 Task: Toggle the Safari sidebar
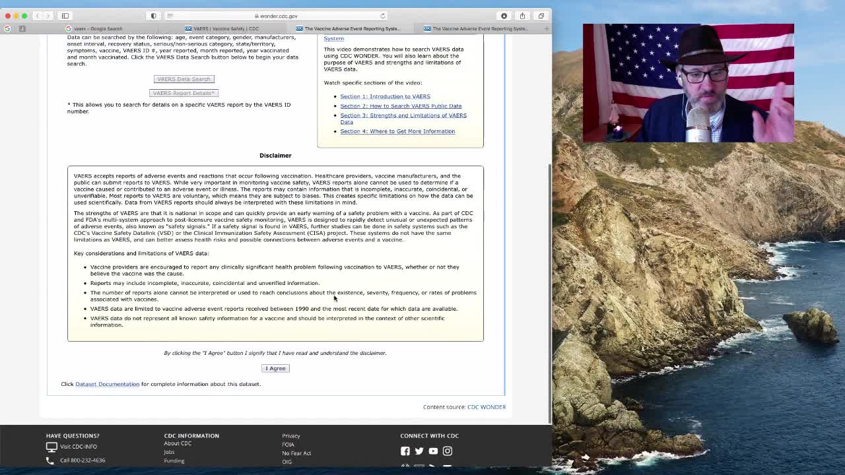pos(65,16)
